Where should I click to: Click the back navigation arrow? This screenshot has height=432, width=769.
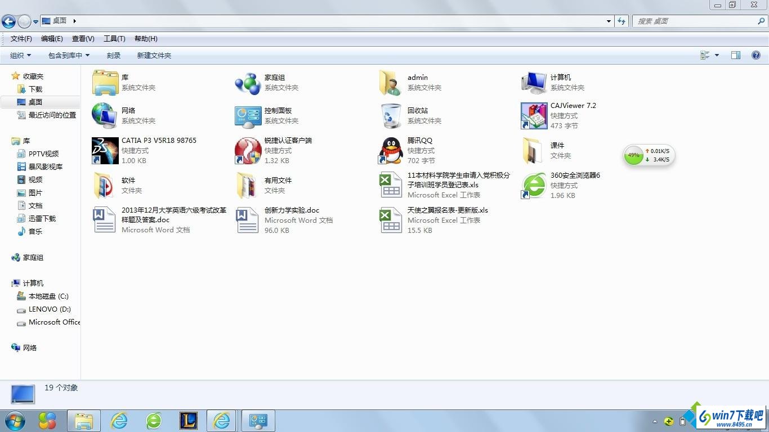[8, 21]
